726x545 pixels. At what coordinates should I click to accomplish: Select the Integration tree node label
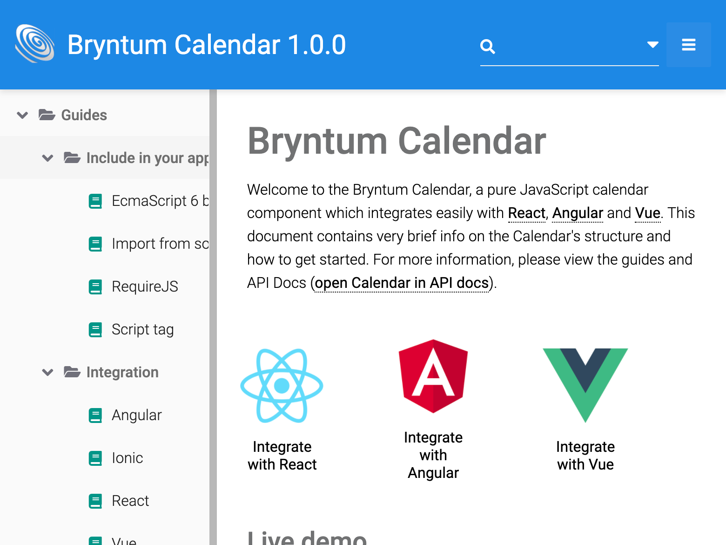click(x=122, y=372)
